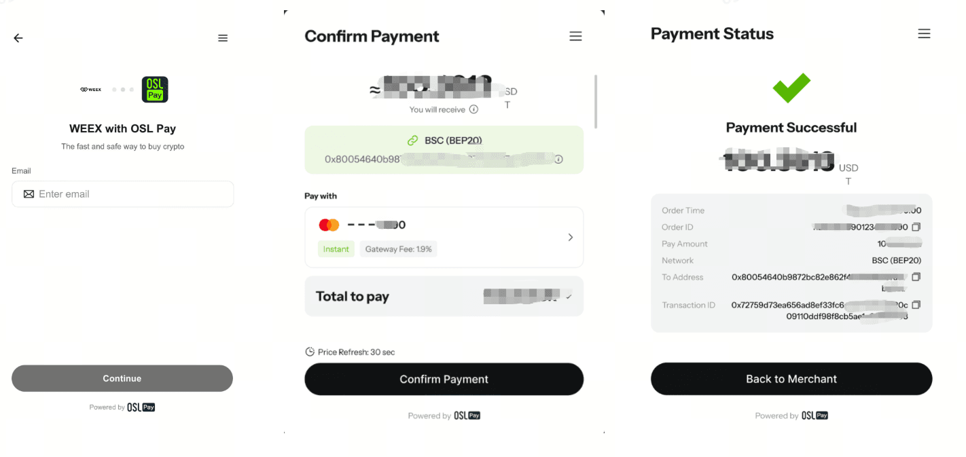Click the green OSL Pay logo
Screen dimensions: 966x457
click(155, 90)
